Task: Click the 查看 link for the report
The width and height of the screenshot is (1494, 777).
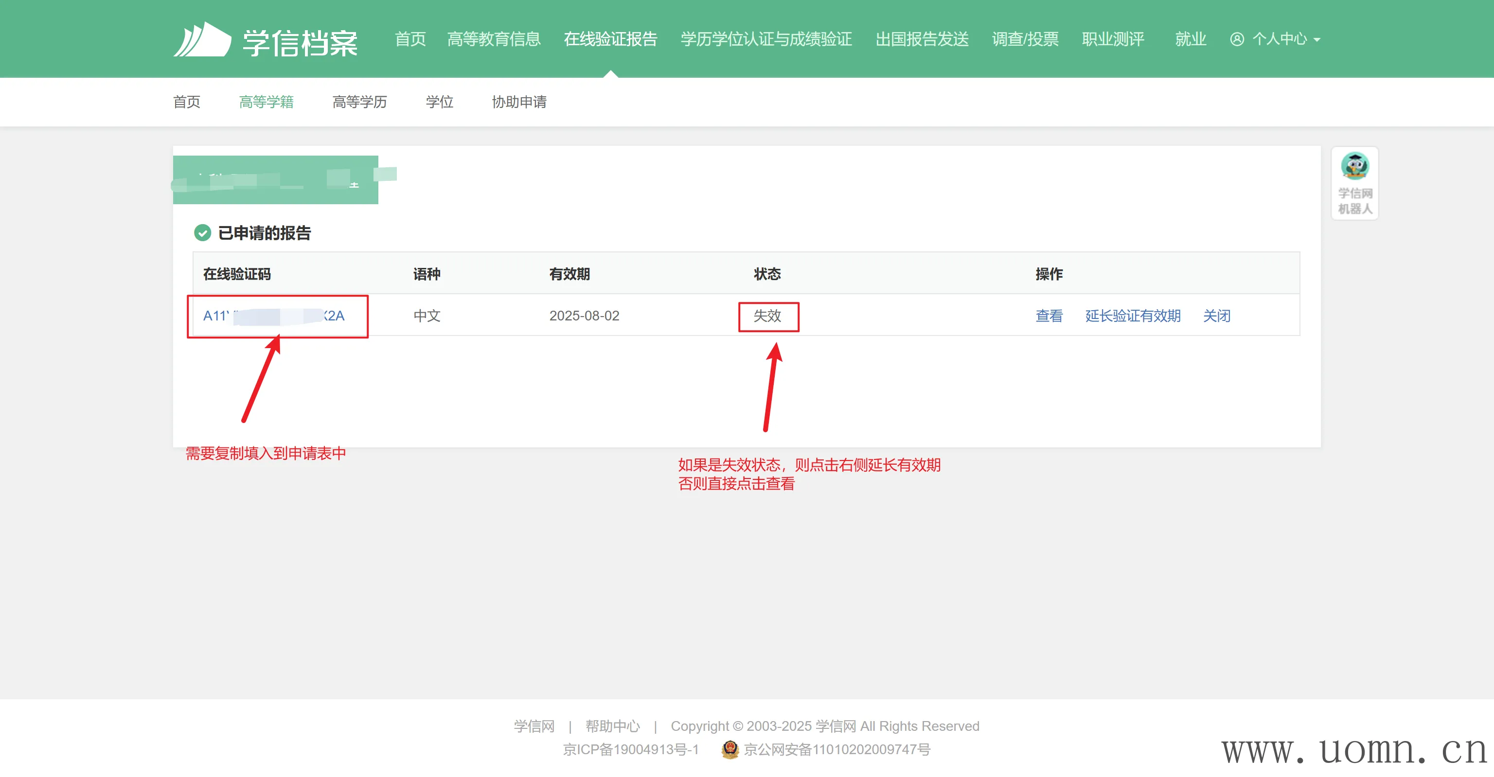Action: (x=1049, y=316)
